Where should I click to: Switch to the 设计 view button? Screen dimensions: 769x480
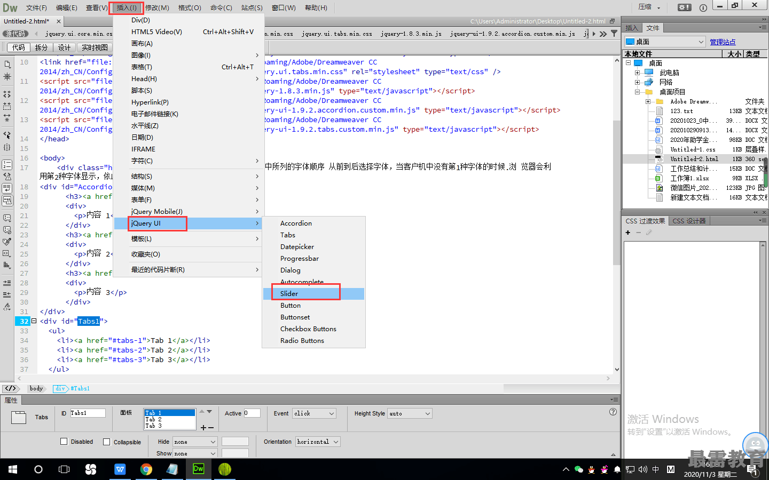tap(64, 47)
